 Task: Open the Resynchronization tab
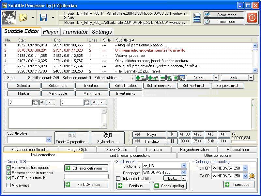click(194, 150)
